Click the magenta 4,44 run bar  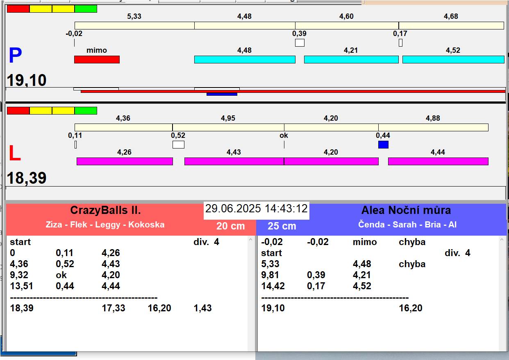pos(438,161)
